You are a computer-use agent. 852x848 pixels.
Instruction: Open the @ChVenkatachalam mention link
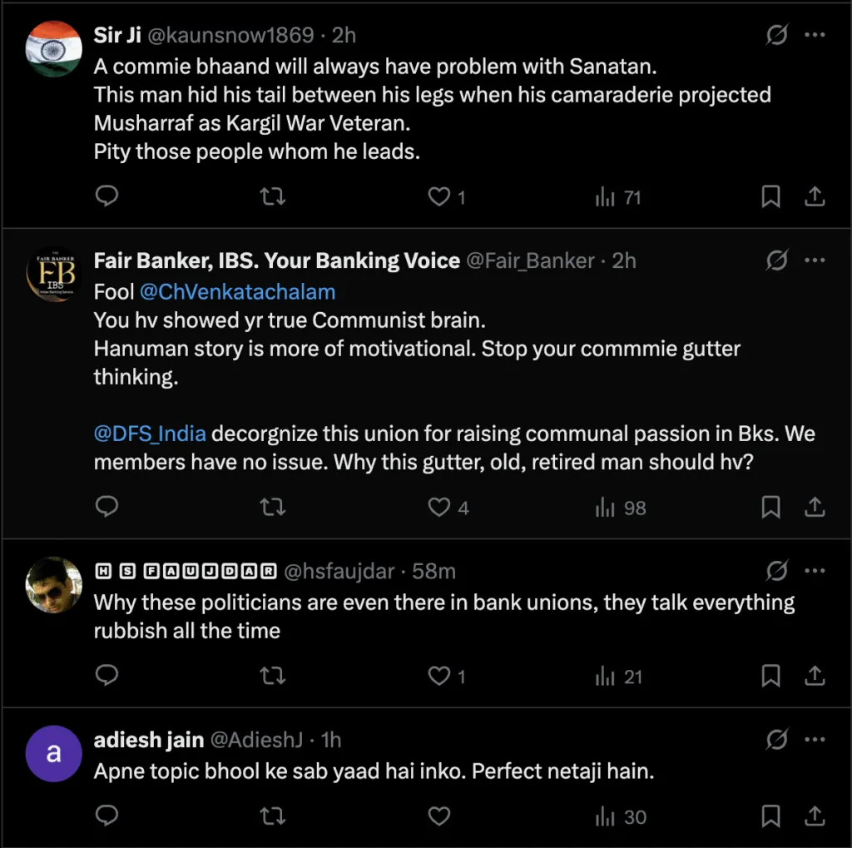238,291
